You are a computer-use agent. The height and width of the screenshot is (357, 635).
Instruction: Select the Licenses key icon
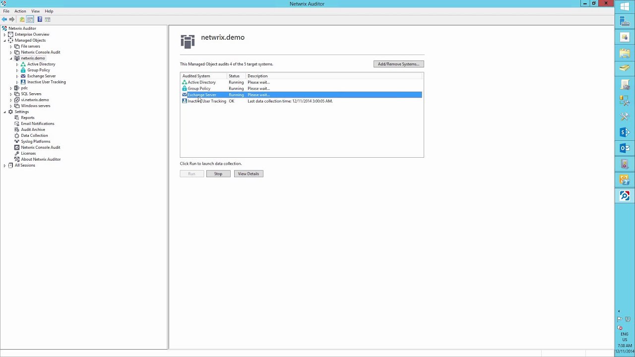pos(17,153)
